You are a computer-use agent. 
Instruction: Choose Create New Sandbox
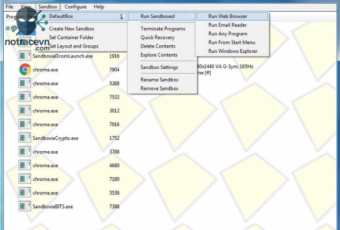coord(72,29)
